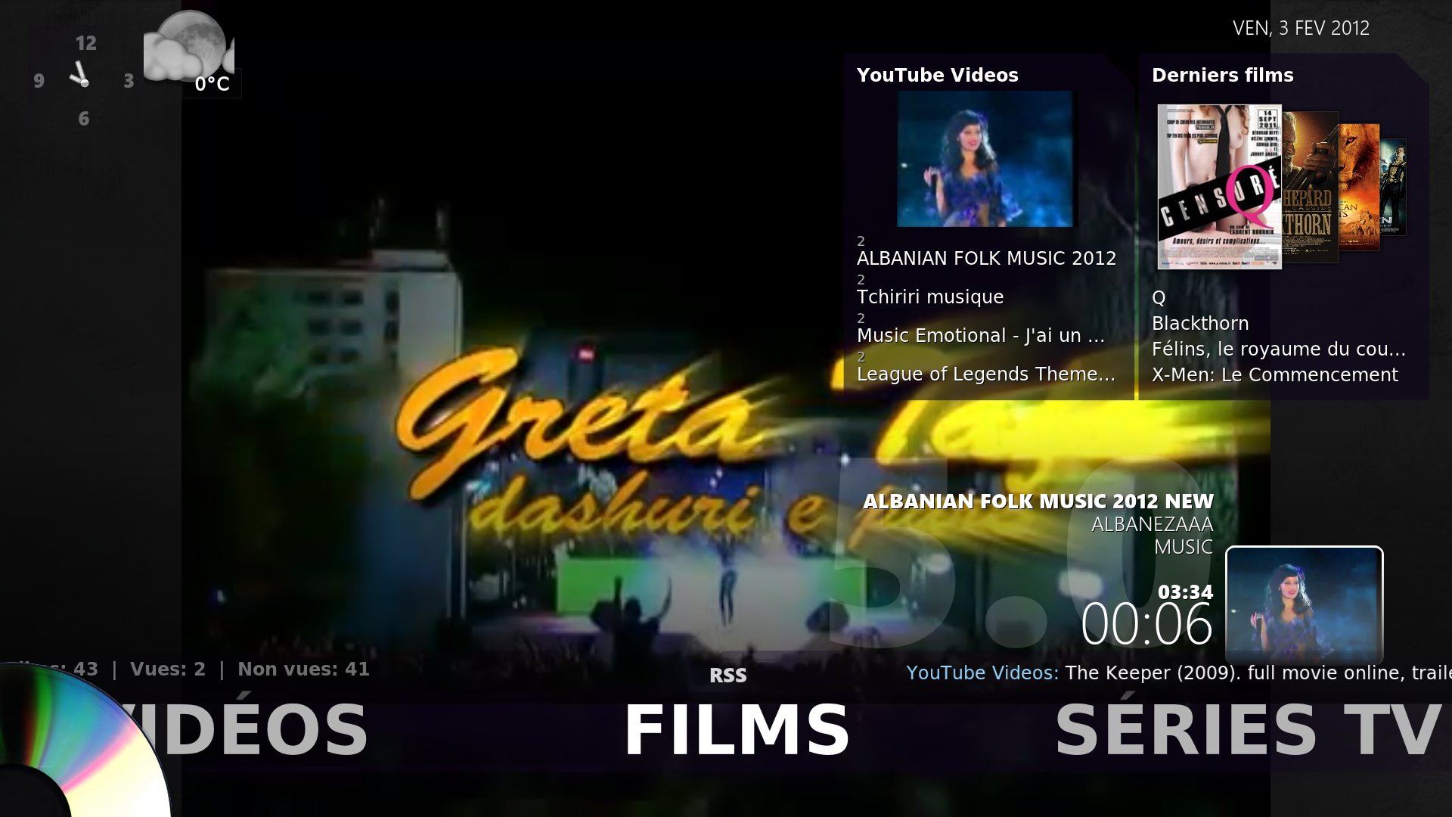Click the analog clock widget

click(83, 79)
